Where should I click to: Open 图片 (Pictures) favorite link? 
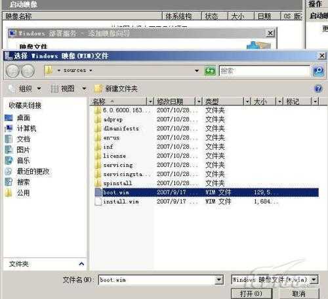point(18,150)
